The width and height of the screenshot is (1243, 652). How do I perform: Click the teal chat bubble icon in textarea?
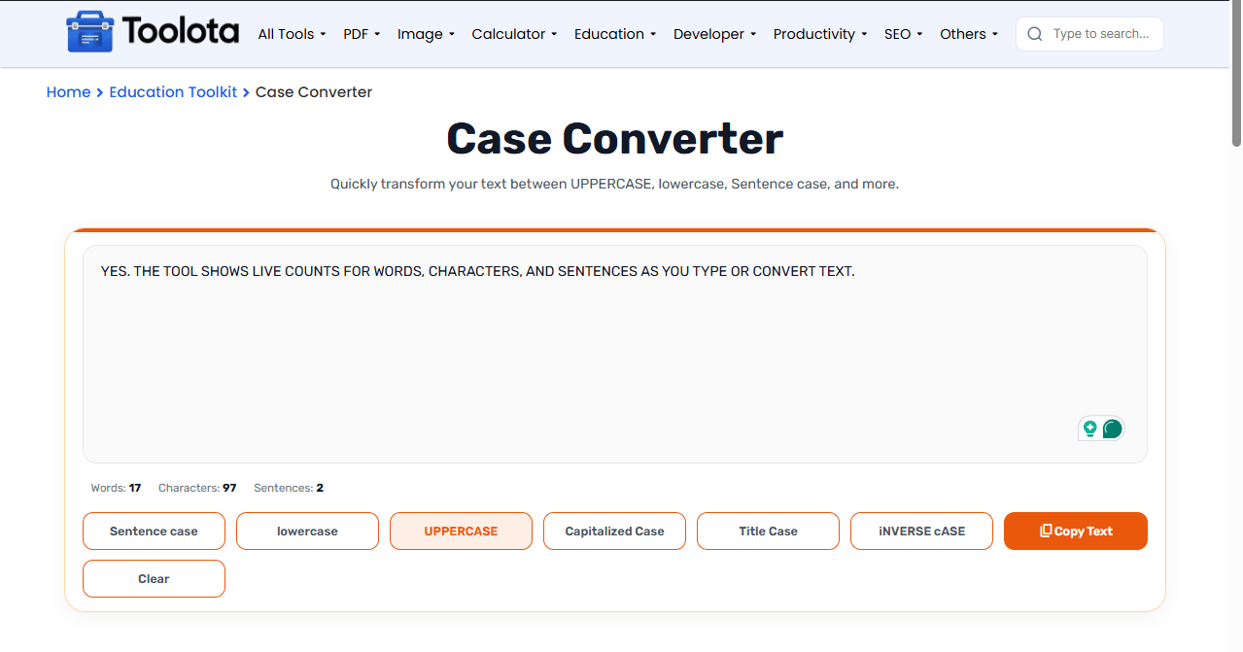pyautogui.click(x=1113, y=429)
